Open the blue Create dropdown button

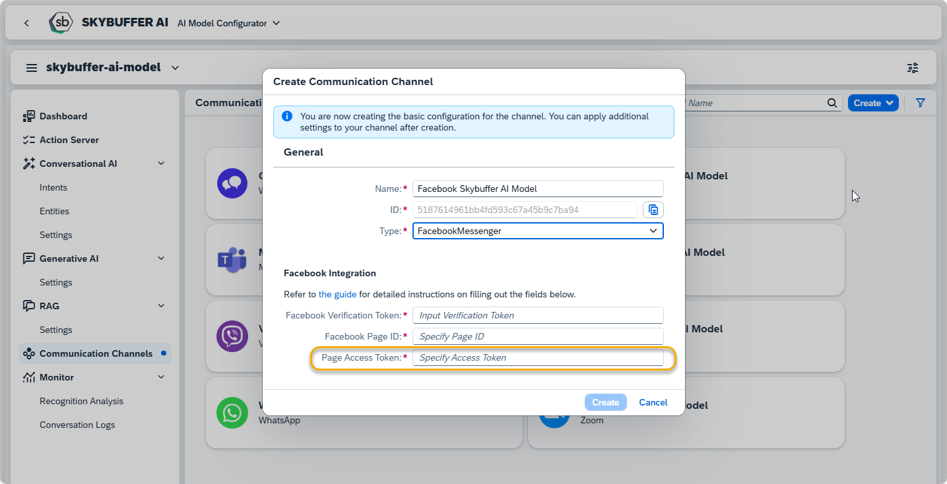(873, 103)
